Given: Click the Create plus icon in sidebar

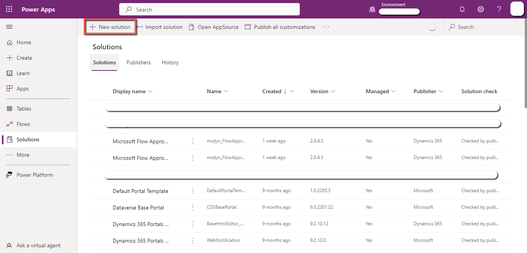Looking at the screenshot, I should pyautogui.click(x=10, y=58).
